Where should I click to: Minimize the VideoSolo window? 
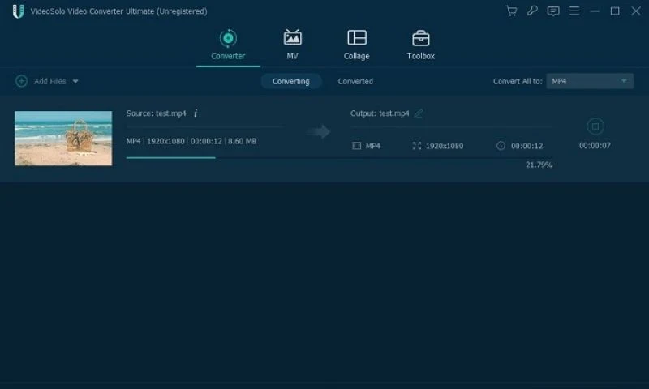(x=595, y=11)
